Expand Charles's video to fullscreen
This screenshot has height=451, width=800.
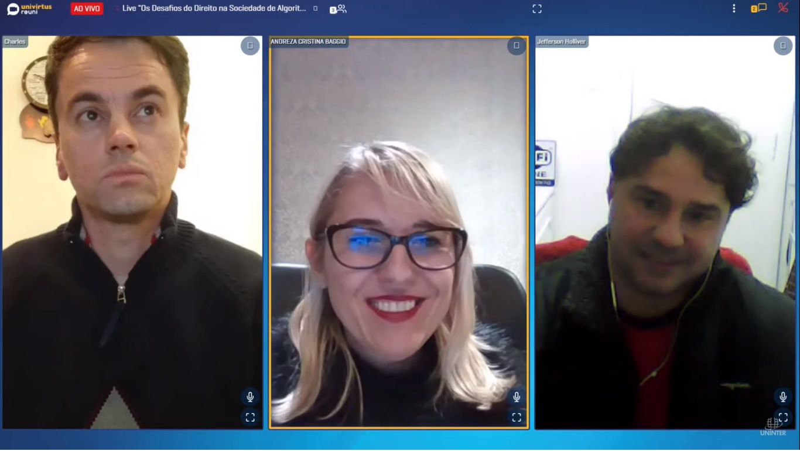[250, 418]
